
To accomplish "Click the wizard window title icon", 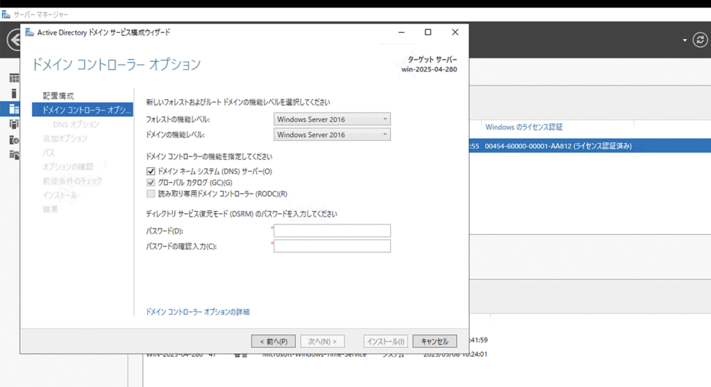I will coord(29,32).
